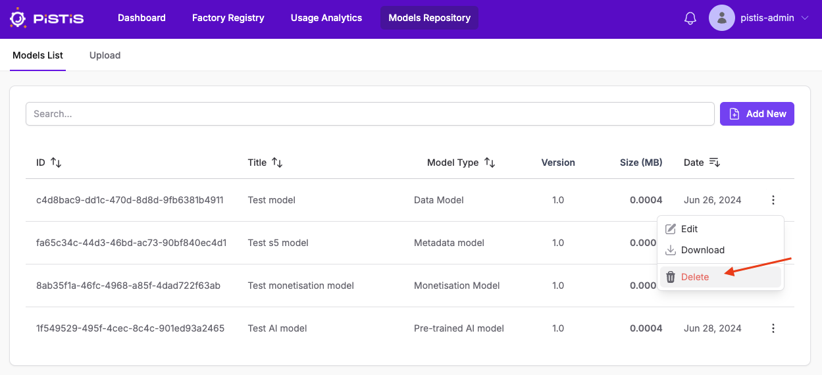Click the pencil icon next to Edit

coord(671,229)
